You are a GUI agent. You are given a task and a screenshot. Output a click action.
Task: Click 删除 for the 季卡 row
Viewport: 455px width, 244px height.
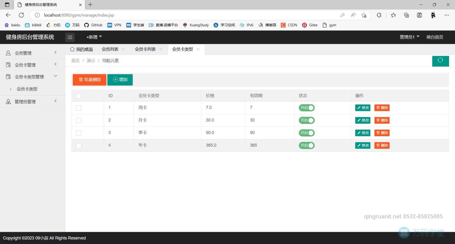point(382,133)
